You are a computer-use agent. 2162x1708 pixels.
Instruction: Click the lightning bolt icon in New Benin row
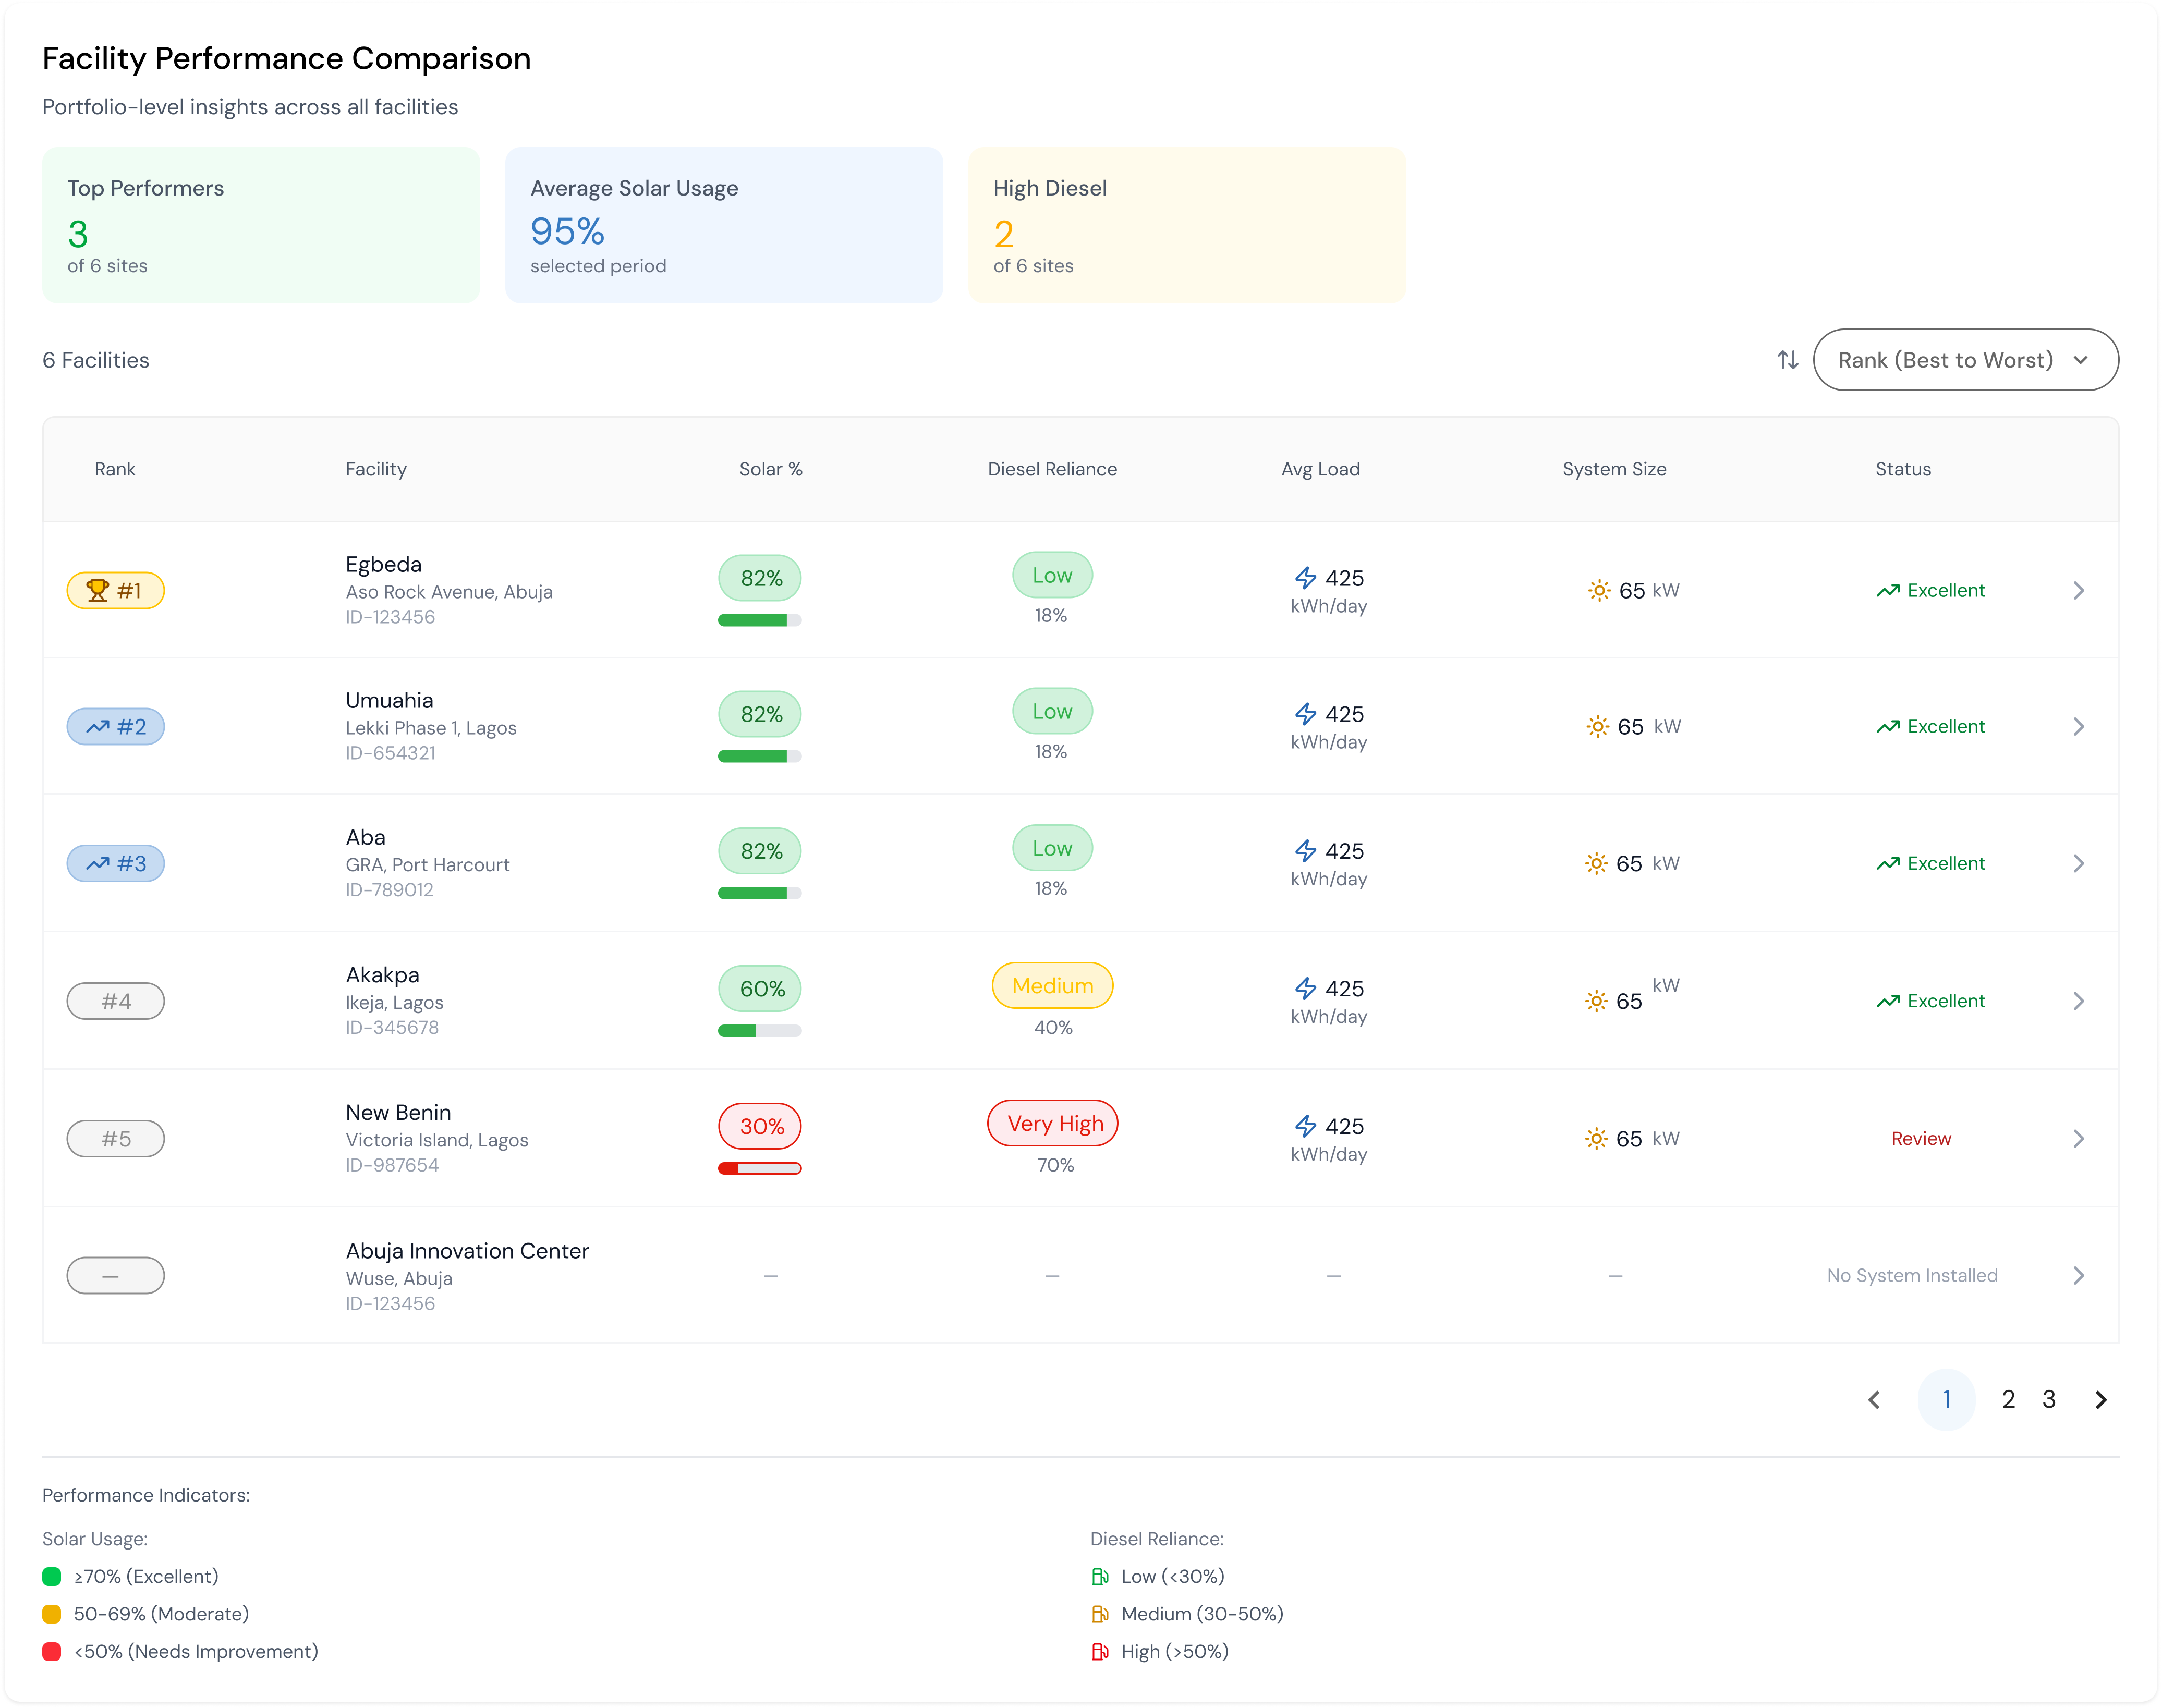coord(1305,1127)
